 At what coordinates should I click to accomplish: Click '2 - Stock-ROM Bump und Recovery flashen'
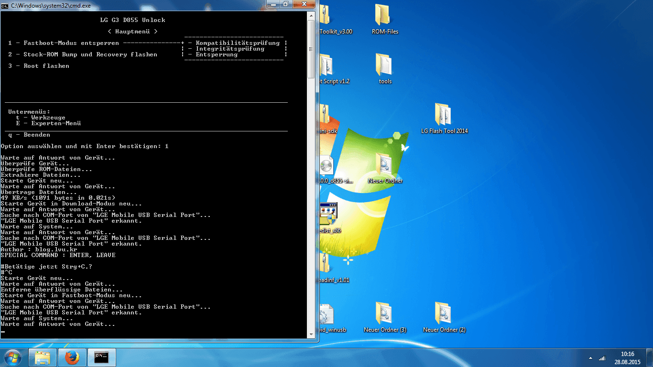[83, 54]
